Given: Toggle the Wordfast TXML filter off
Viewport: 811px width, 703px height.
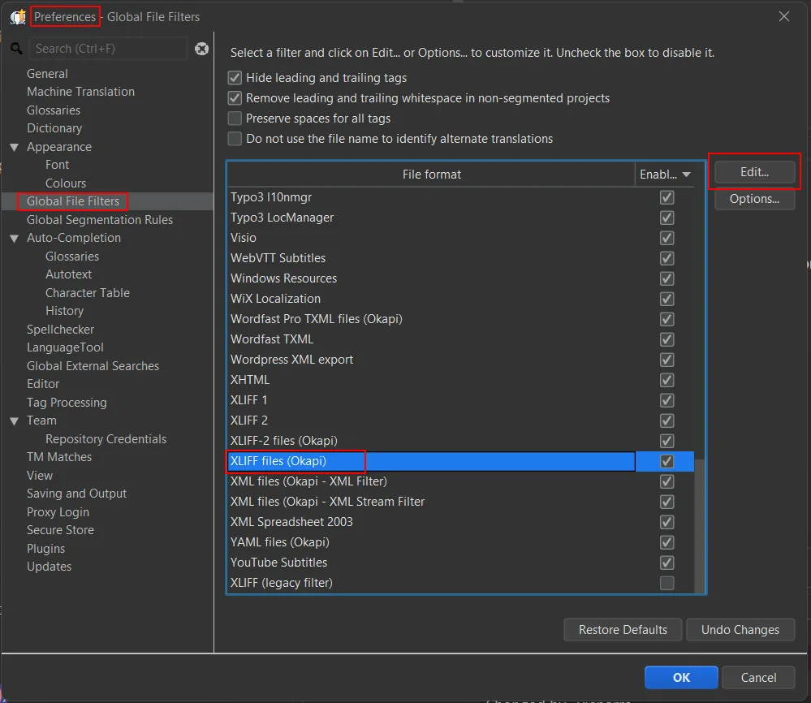Looking at the screenshot, I should coord(666,339).
